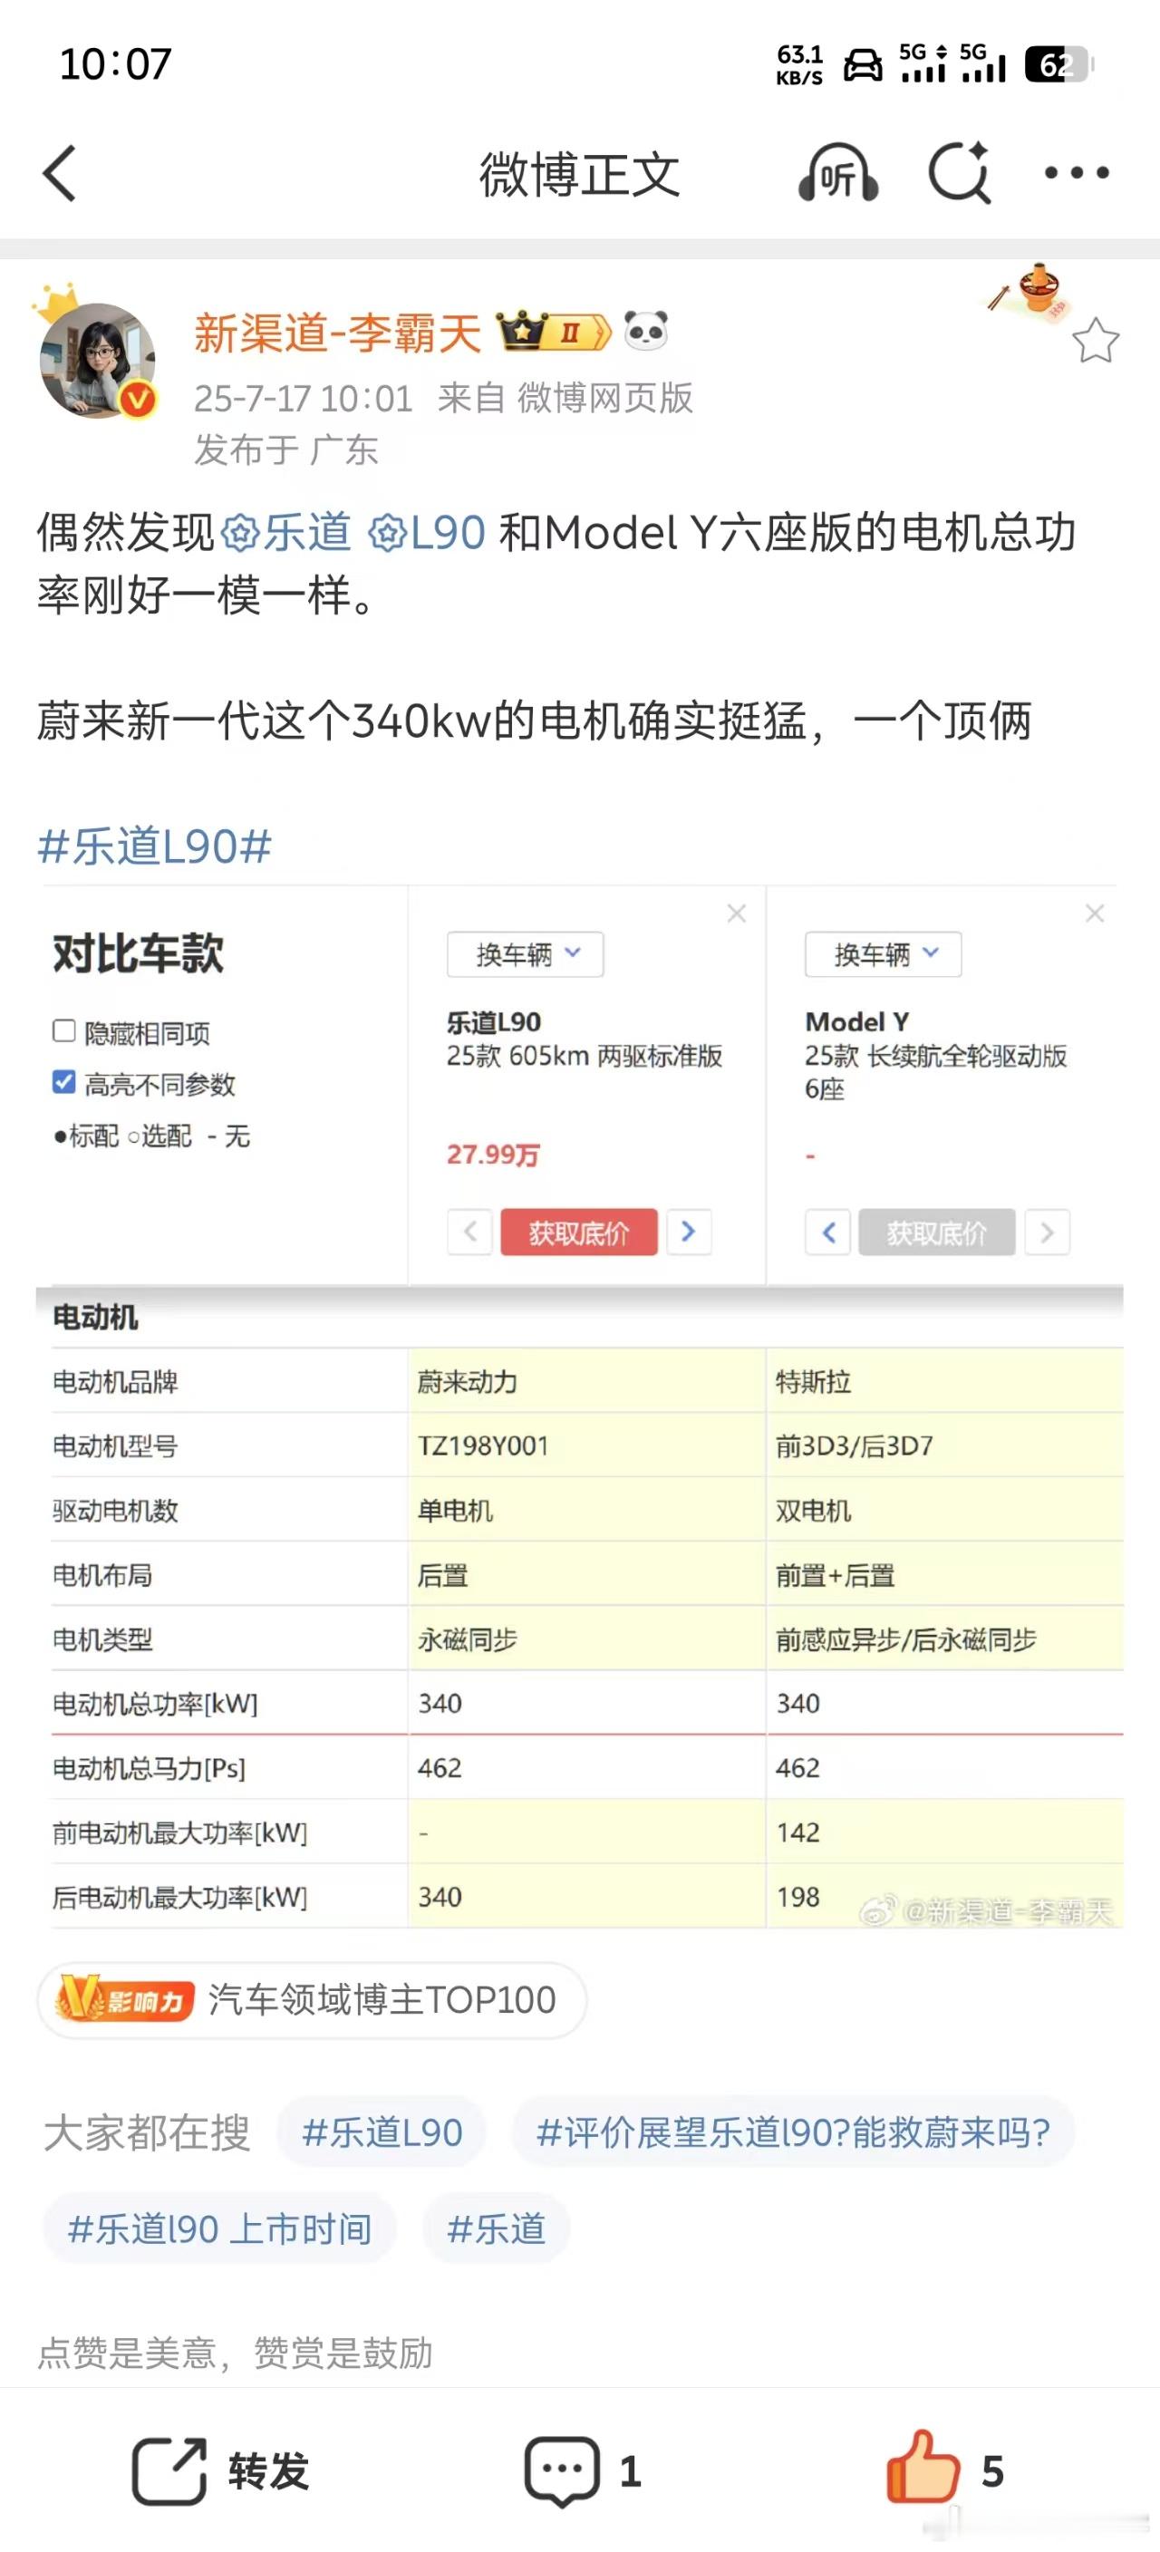Viewport: 1160px width, 2552px height.
Task: Tap the back arrow icon
Action: 60,173
